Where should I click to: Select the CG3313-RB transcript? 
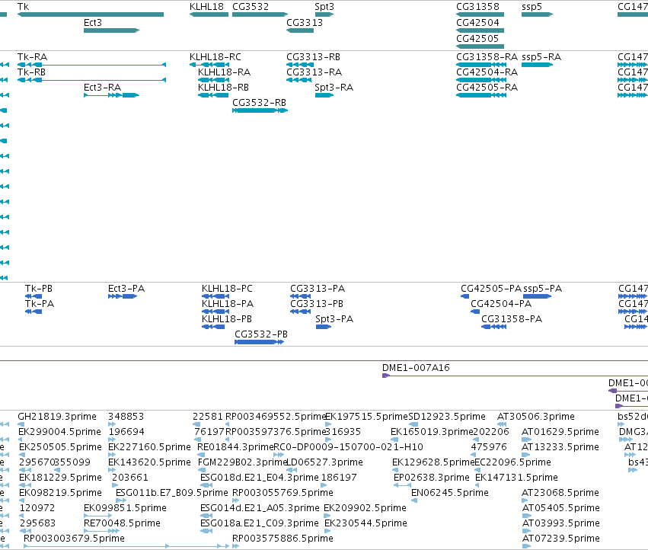[x=300, y=65]
